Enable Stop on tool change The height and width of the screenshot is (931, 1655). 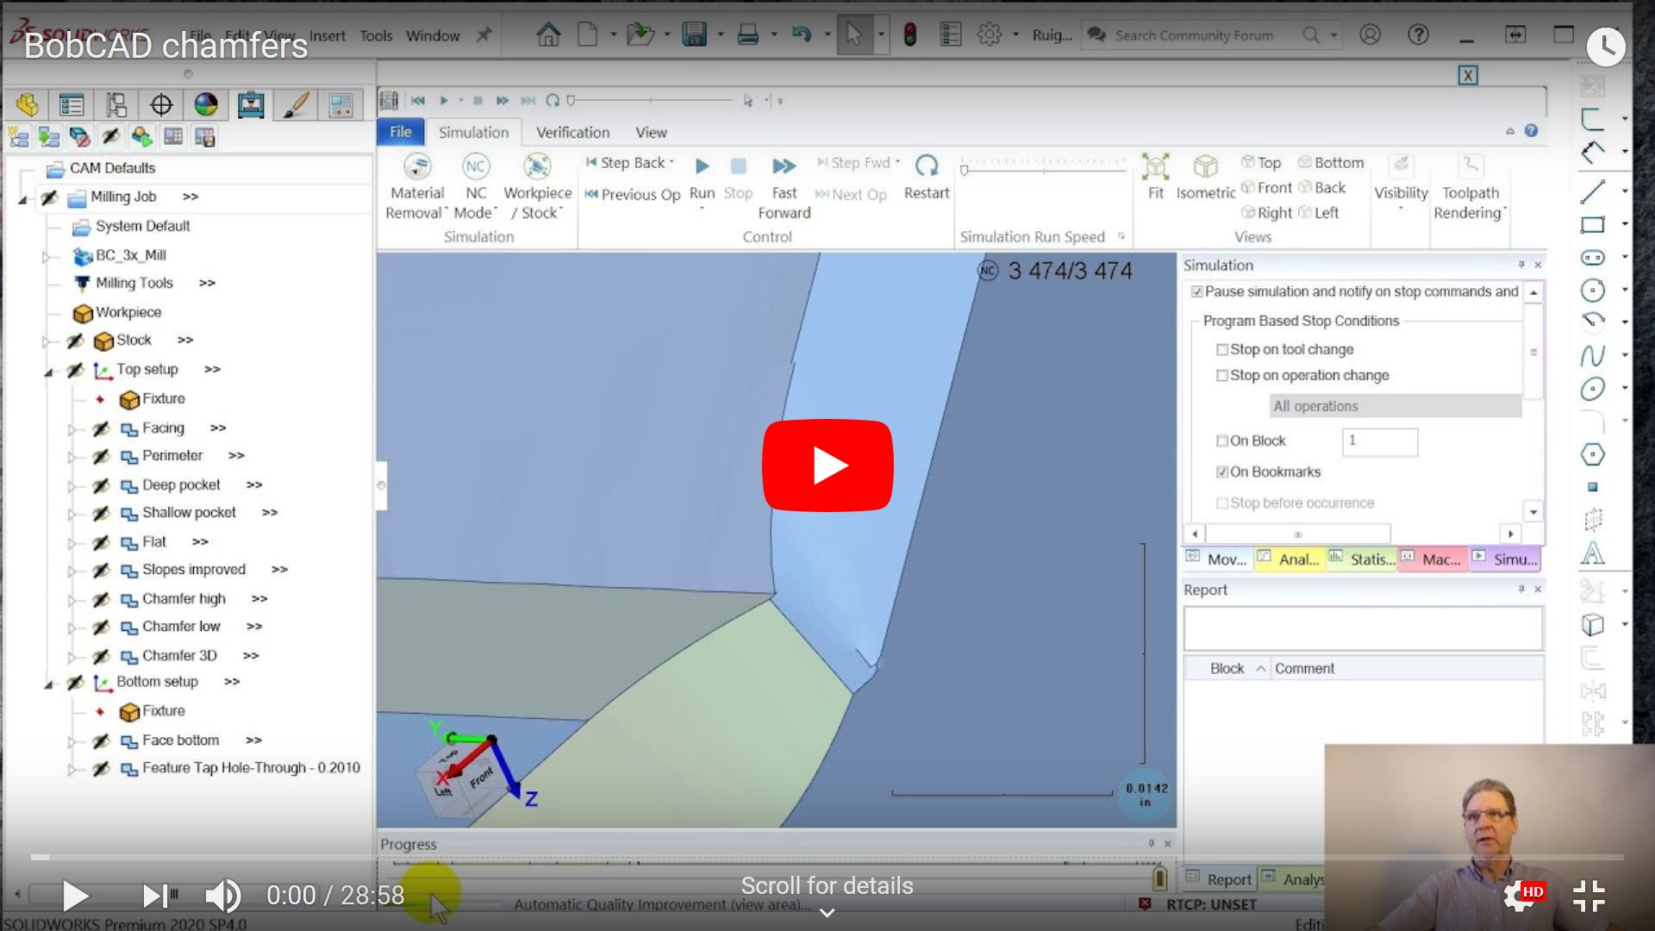tap(1221, 349)
